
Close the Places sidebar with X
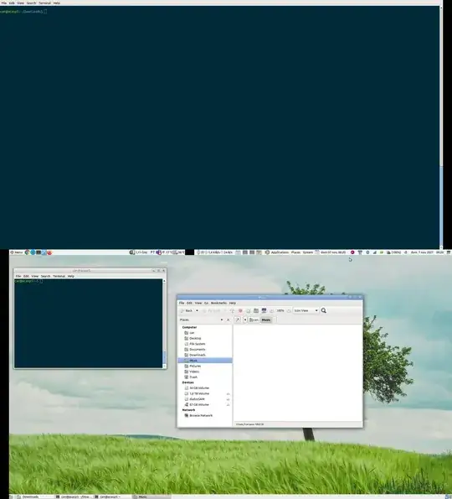point(228,320)
